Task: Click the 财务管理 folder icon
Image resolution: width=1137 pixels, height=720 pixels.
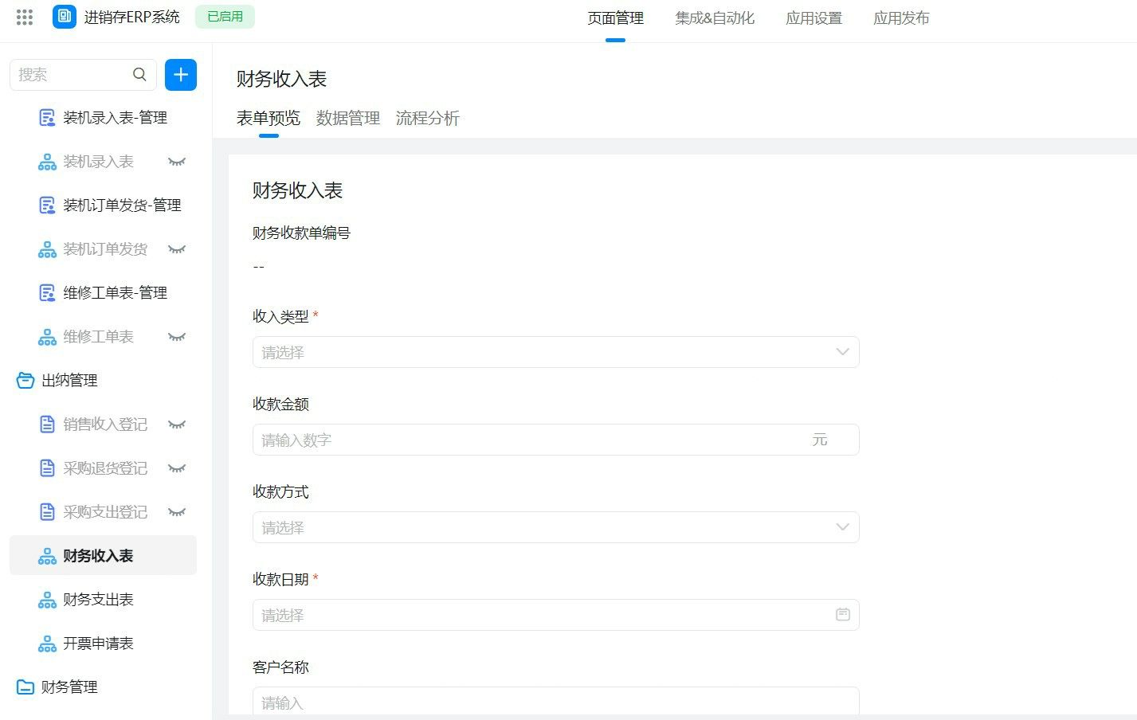Action: point(25,687)
